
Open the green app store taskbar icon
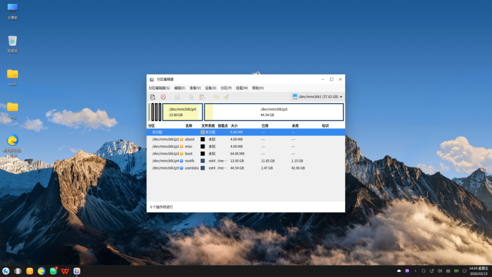pos(53,271)
